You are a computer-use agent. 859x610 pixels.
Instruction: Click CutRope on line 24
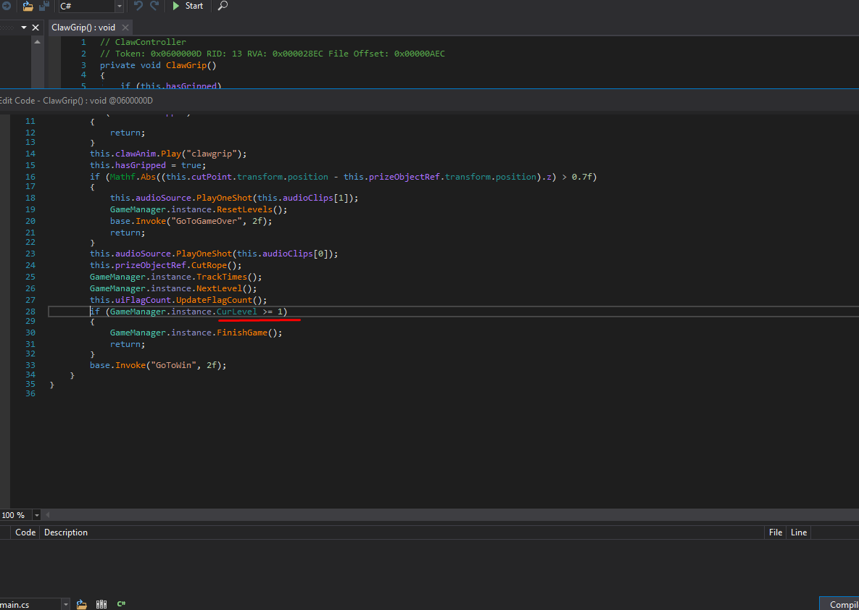click(x=209, y=266)
